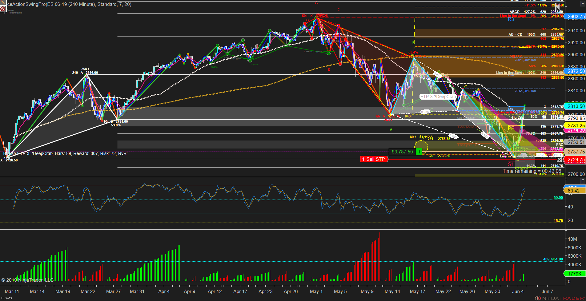Click the Time remaining countdown text
Viewport: 586px width, 301px height.
[x=532, y=171]
